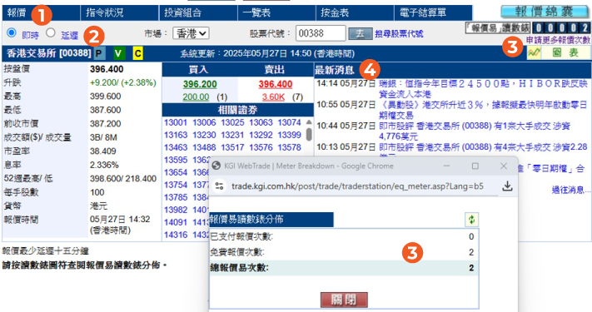
Task: Click the chart line icon beside 圖表
Action: coord(534,52)
